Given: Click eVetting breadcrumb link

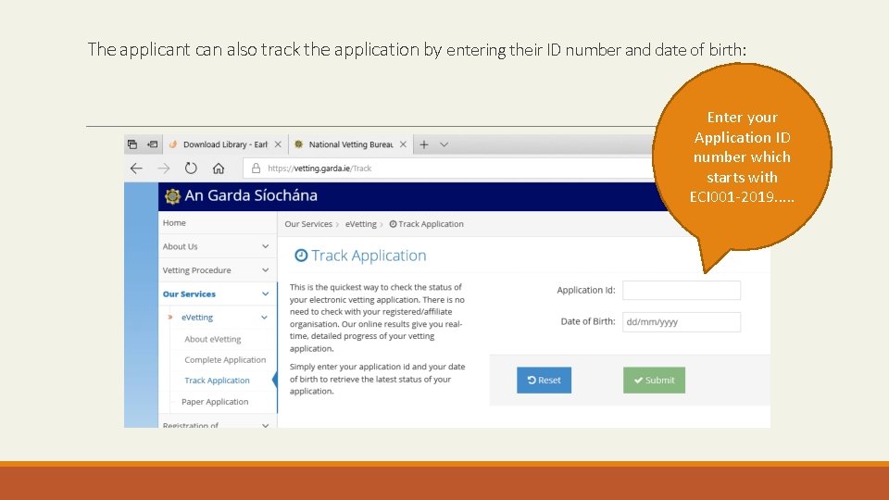Looking at the screenshot, I should click(x=360, y=224).
